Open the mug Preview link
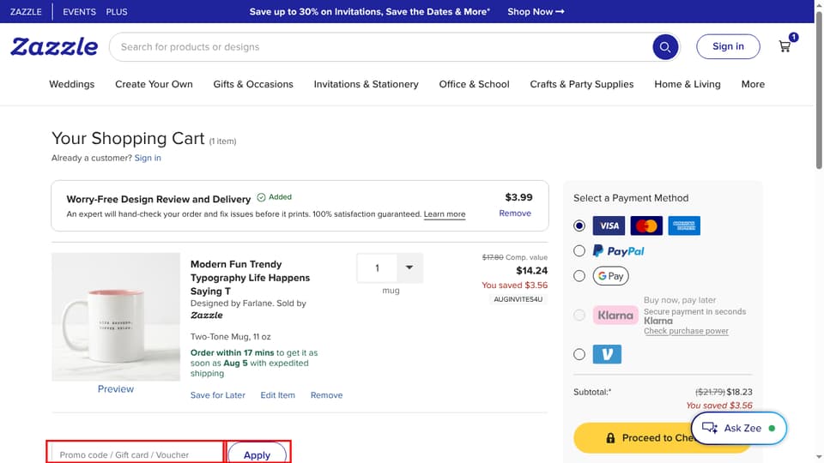Image resolution: width=824 pixels, height=463 pixels. [116, 389]
